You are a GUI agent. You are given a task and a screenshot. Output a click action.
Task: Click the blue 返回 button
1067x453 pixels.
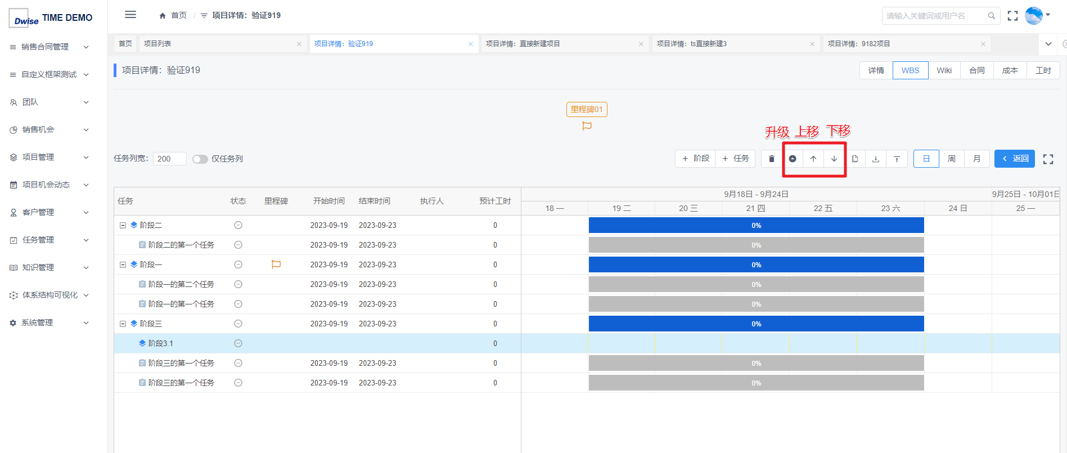pyautogui.click(x=1015, y=159)
